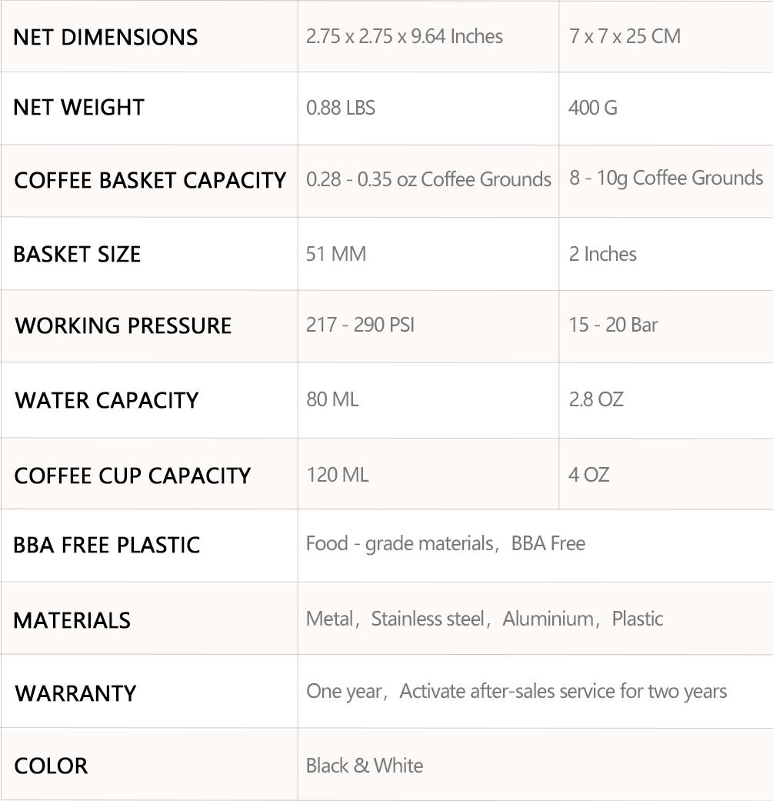The image size is (773, 801).
Task: Select the 8 - 10g Coffee Grounds text
Action: tap(666, 179)
